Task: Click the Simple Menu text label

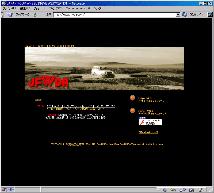Action: [x=145, y=98]
